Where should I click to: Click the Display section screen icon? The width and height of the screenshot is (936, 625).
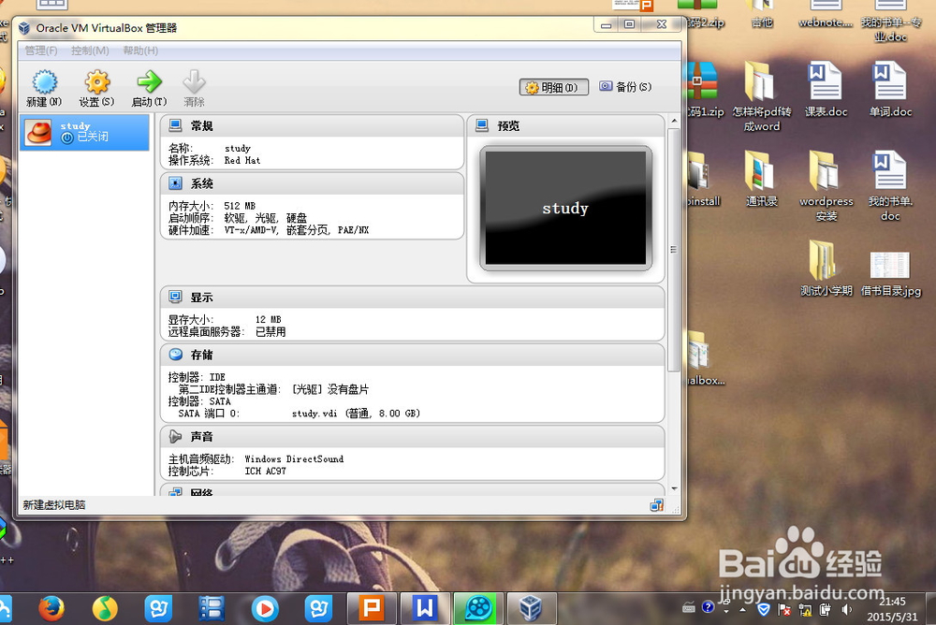point(175,297)
